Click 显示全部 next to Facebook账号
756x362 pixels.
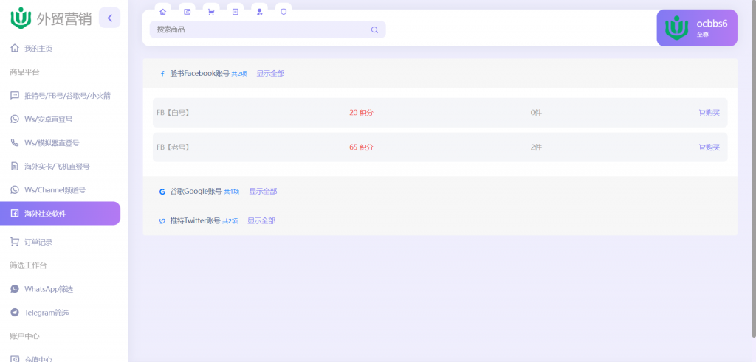(270, 74)
